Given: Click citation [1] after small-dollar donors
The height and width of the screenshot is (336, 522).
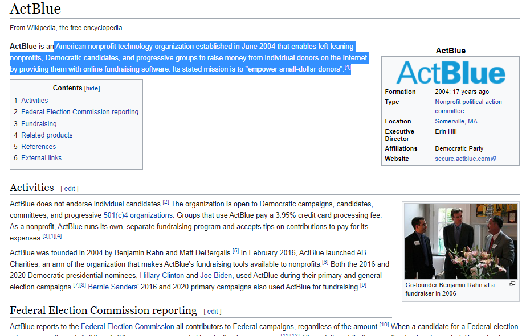Looking at the screenshot, I should 348,67.
